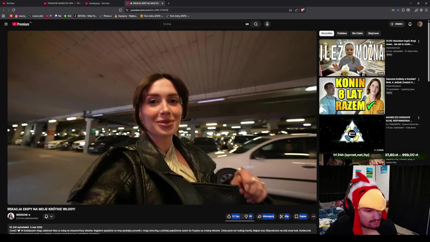The height and width of the screenshot is (242, 430).
Task: Open the options menu for the MANIECZKI EKWADOR video
Action: pyautogui.click(x=419, y=118)
